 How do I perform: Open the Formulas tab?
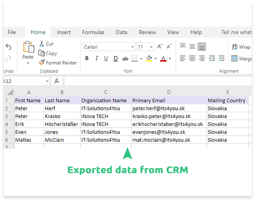click(93, 32)
